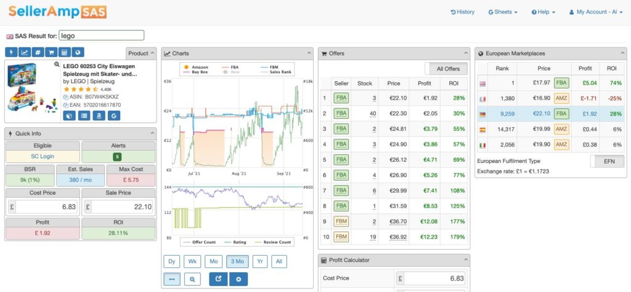The height and width of the screenshot is (292, 631).
Task: Click the Sale Price input field
Action: 123,207
